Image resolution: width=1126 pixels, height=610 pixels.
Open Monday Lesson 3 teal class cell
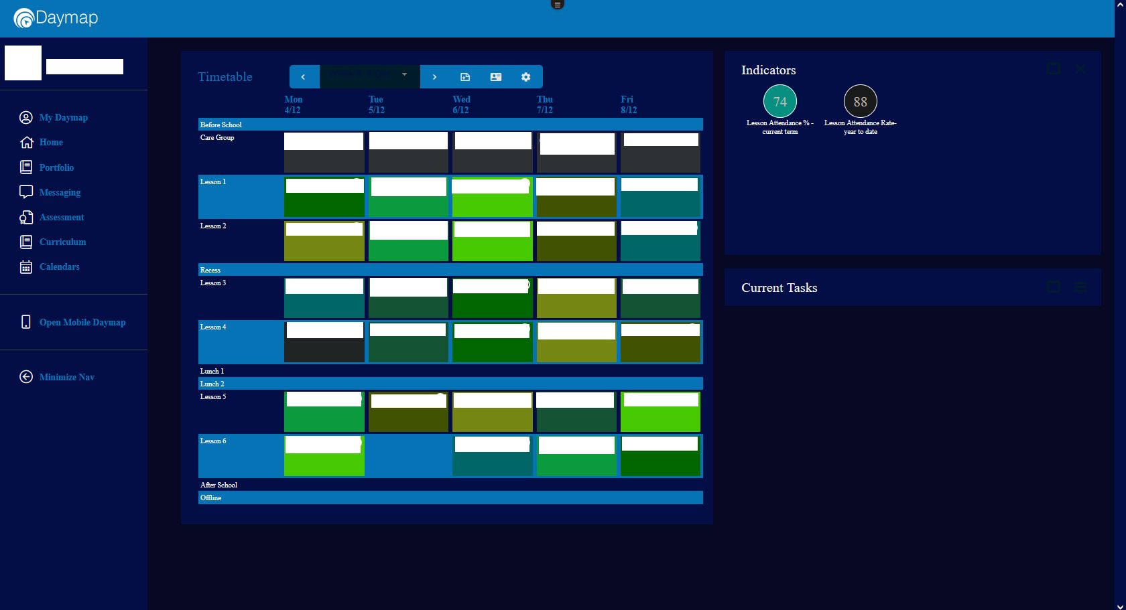(324, 298)
